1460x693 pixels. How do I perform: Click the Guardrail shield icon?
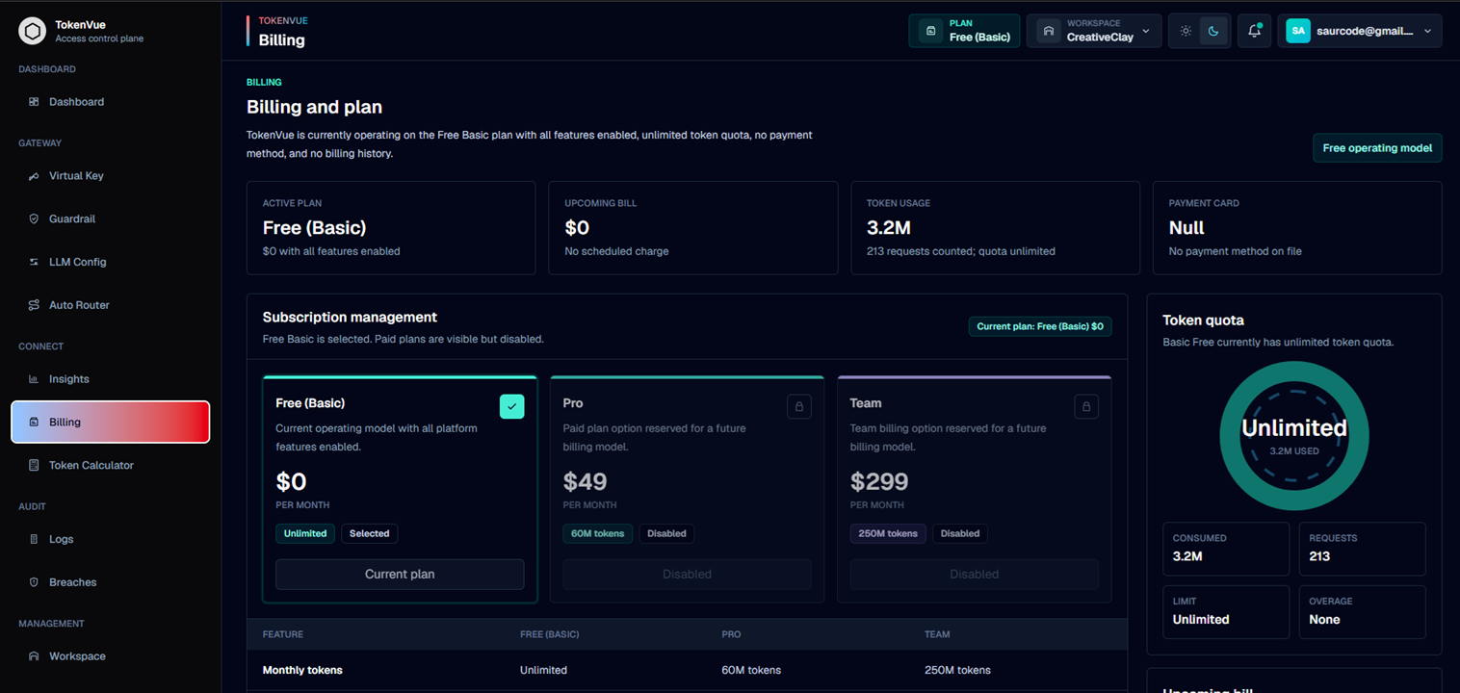pos(34,219)
